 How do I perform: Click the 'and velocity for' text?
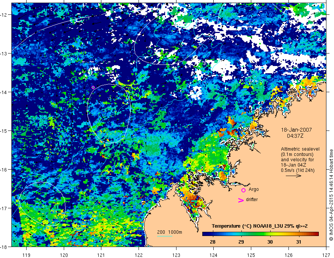(x=297, y=160)
